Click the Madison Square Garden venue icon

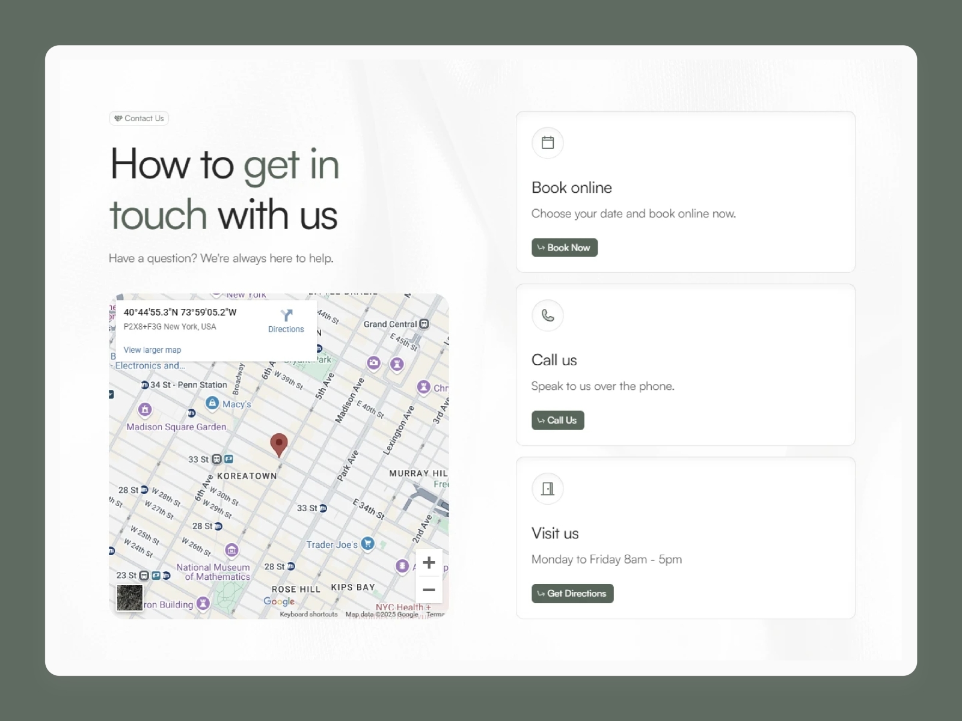click(x=145, y=410)
